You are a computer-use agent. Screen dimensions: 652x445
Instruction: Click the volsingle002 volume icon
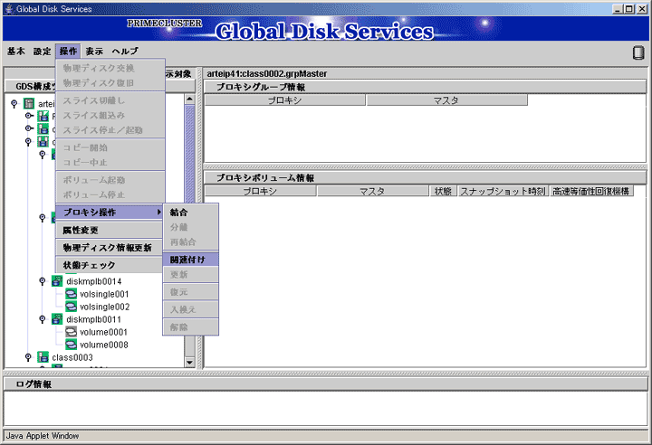[71, 307]
